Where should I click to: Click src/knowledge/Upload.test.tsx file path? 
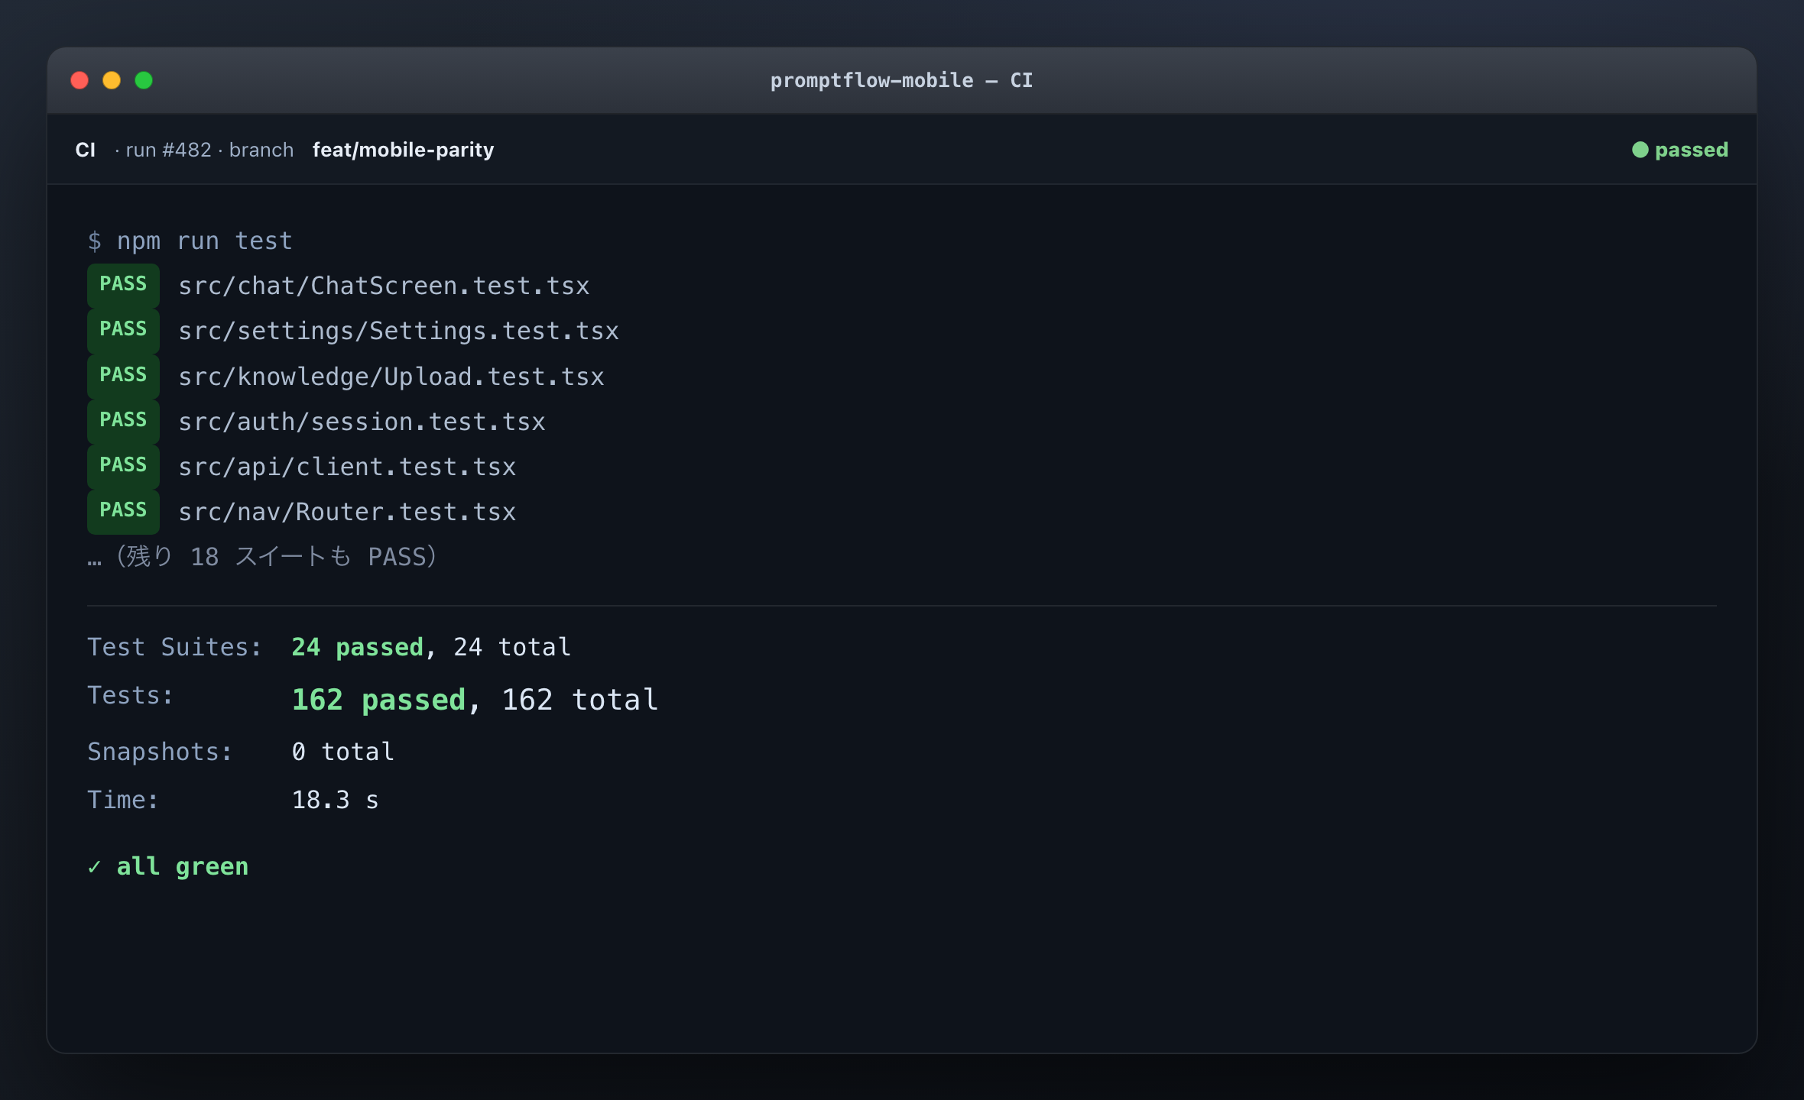click(x=391, y=377)
